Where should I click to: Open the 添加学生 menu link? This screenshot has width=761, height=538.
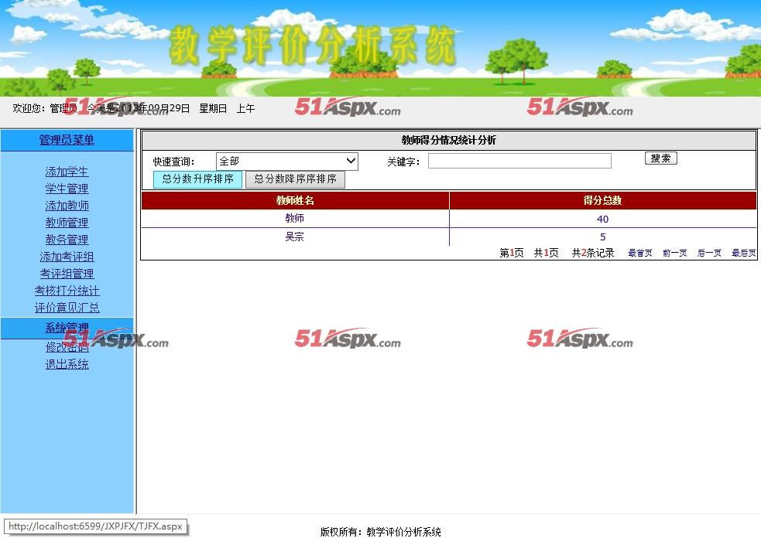click(67, 172)
